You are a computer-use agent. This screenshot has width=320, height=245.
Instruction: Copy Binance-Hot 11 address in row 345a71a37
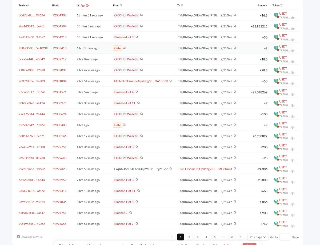tap(139, 191)
